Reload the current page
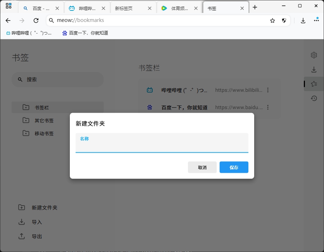Screen dimensions: 324x252 point(36,21)
